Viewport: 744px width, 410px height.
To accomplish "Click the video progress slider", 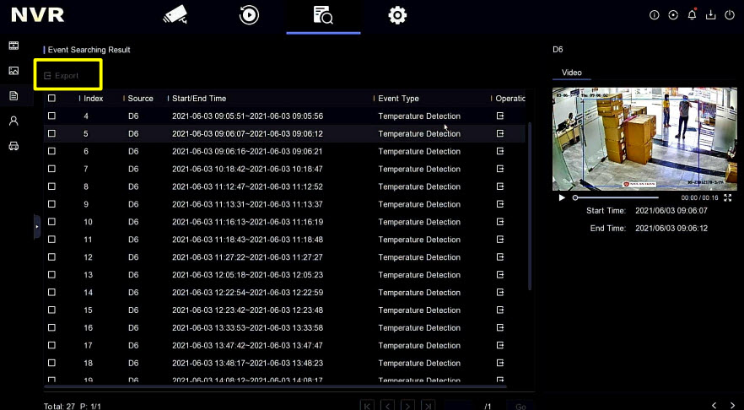I will click(x=623, y=197).
